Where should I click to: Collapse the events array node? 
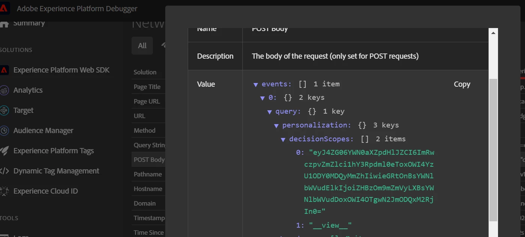point(256,84)
